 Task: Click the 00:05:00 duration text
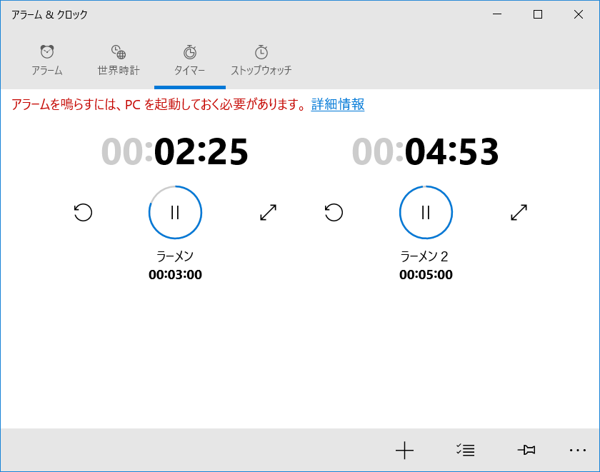point(426,275)
